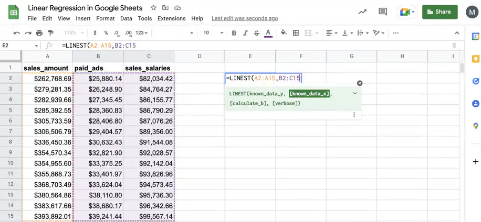The image size is (481, 222).
Task: Open the fill color paint bucket
Action: point(284,32)
